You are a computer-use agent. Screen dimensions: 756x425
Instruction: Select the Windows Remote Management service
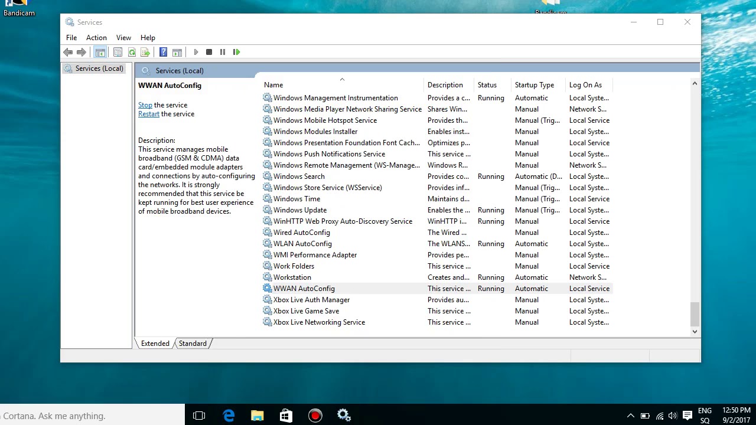tap(437, 165)
